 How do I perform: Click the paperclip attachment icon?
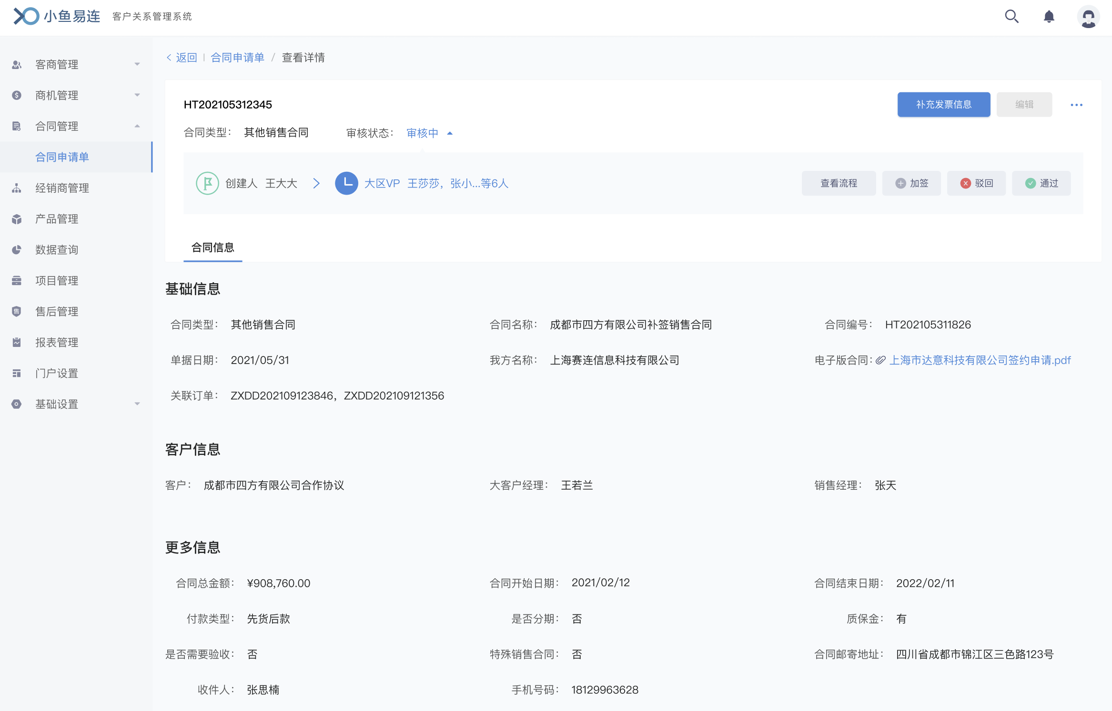[880, 360]
